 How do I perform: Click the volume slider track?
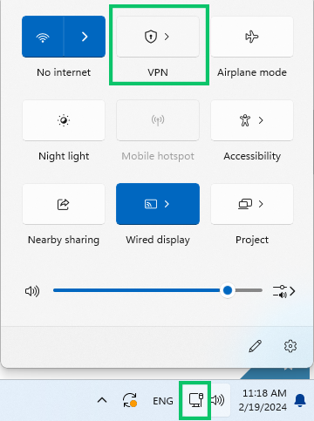pyautogui.click(x=158, y=290)
